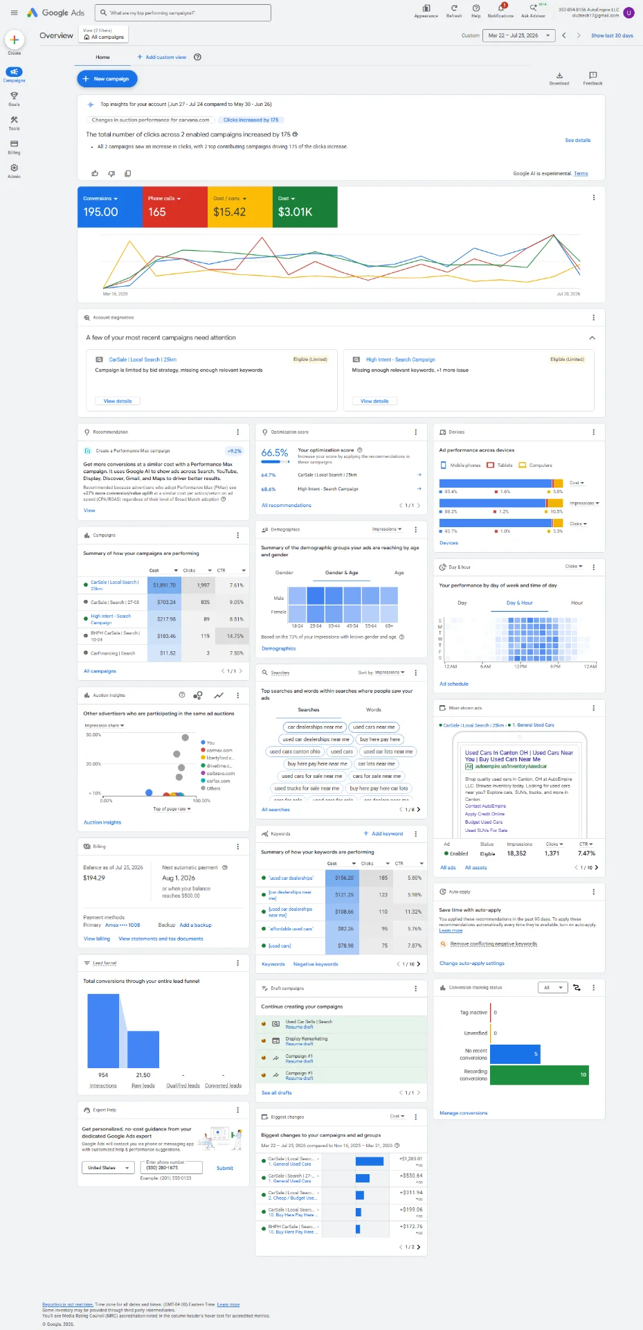Viewport: 643px width, 1330px height.
Task: Open United States country dropdown
Action: pos(108,1168)
